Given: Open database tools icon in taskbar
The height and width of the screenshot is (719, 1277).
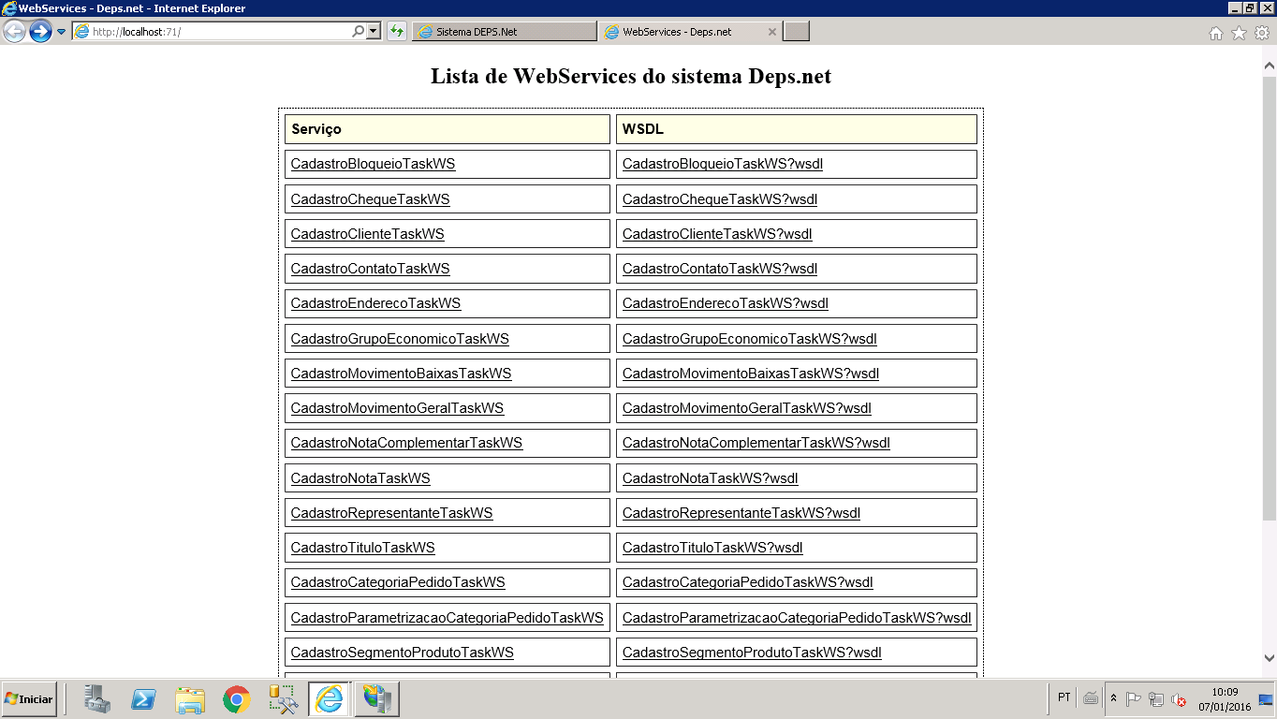Looking at the screenshot, I should tap(283, 699).
